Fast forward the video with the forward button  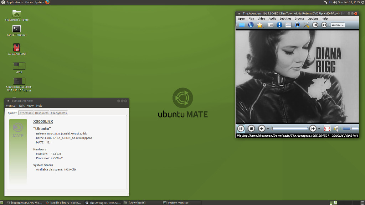(313, 128)
